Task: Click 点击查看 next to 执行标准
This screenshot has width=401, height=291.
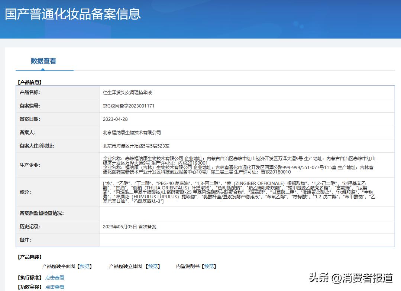Action: coord(54,277)
